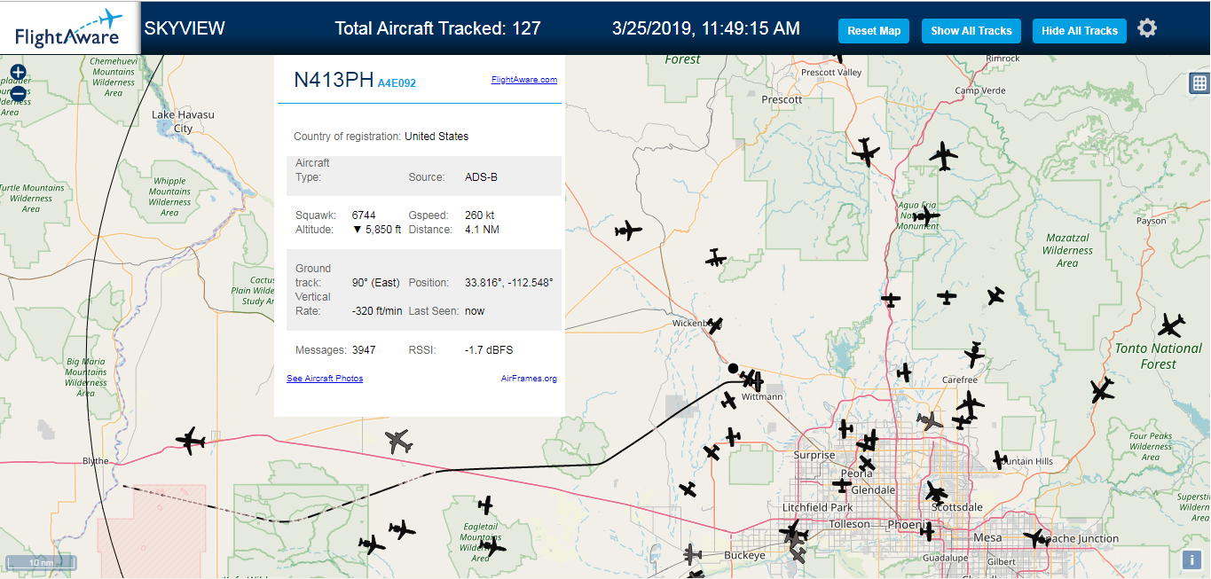Image resolution: width=1211 pixels, height=579 pixels.
Task: Click the date and time display
Action: (706, 28)
